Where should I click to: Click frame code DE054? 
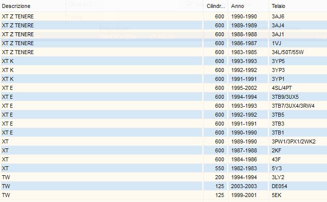click(279, 187)
